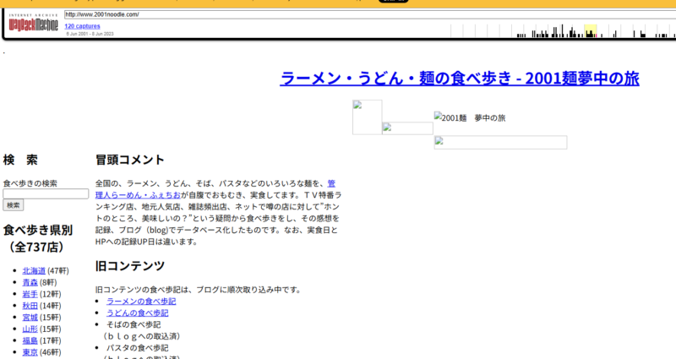The width and height of the screenshot is (676, 359).
Task: Click the (46軒) count beside 東京
Action: tap(51, 352)
